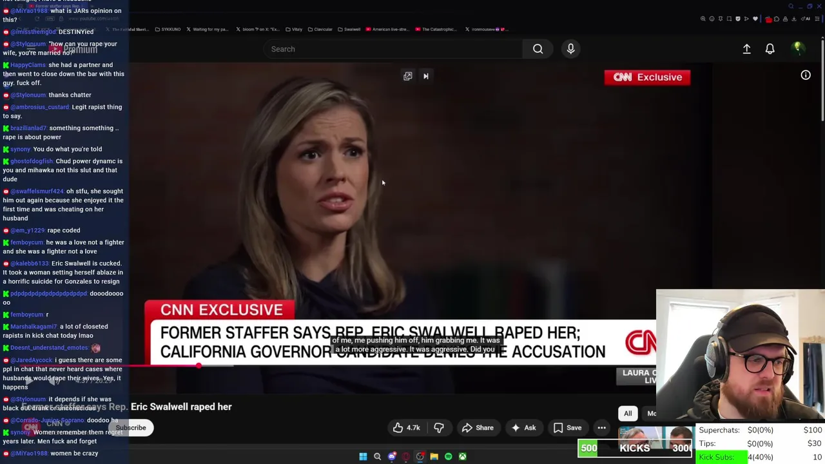
Task: Select the All filter chip
Action: (x=628, y=414)
